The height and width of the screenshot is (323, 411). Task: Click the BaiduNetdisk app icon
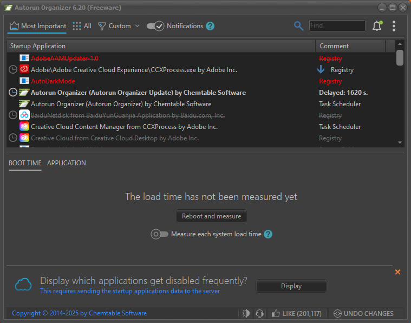24,115
